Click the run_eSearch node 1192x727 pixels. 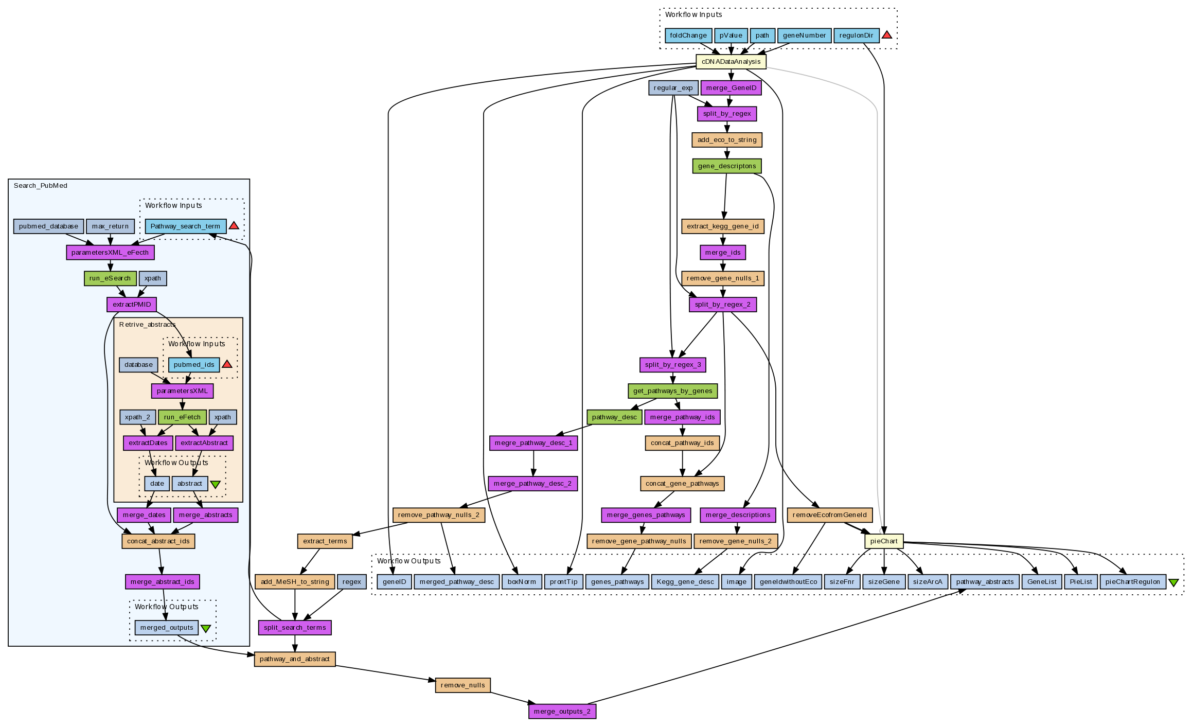pyautogui.click(x=110, y=278)
